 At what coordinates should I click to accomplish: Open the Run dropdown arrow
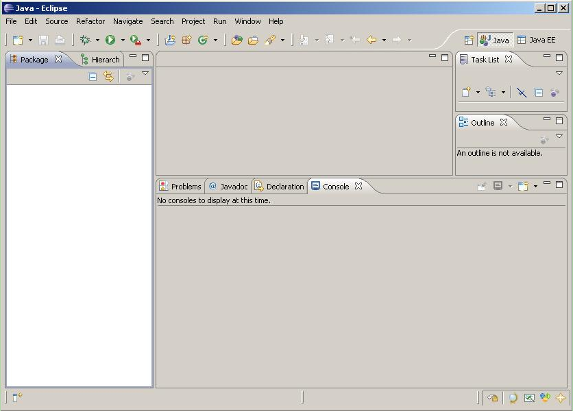point(123,40)
